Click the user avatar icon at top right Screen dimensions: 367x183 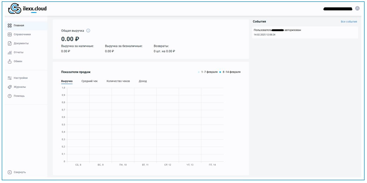point(357,8)
